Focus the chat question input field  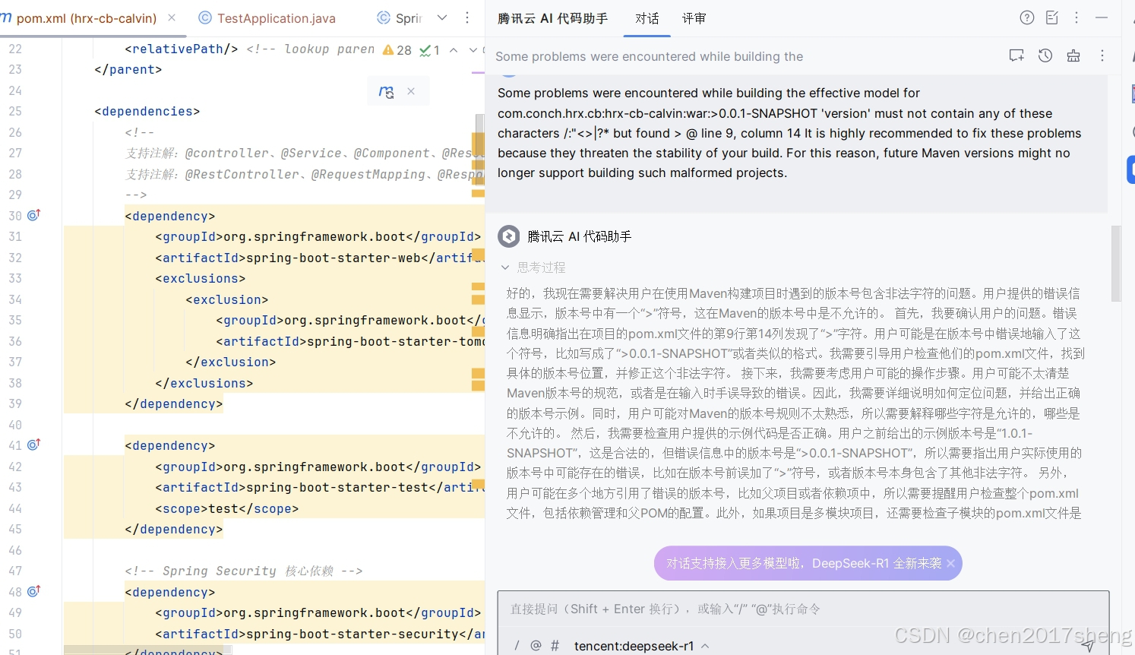point(802,609)
